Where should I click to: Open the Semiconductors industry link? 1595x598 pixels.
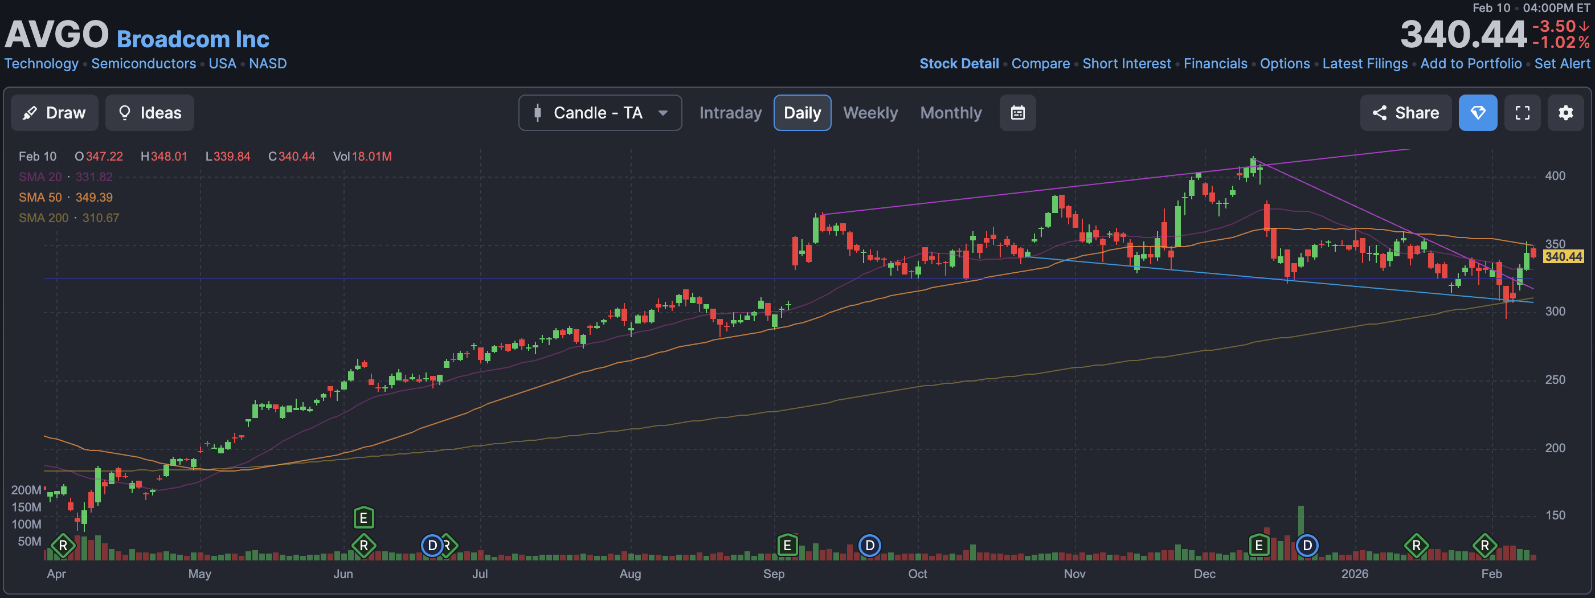[144, 64]
